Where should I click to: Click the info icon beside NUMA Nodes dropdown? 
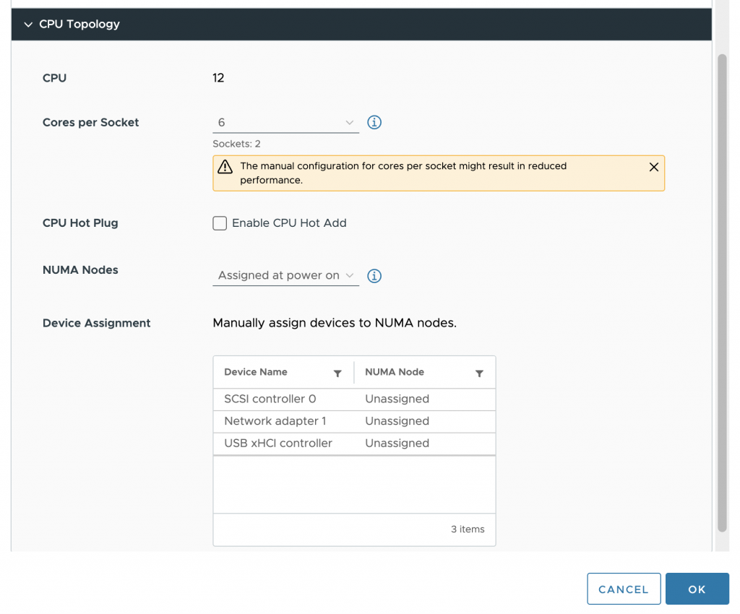[374, 276]
